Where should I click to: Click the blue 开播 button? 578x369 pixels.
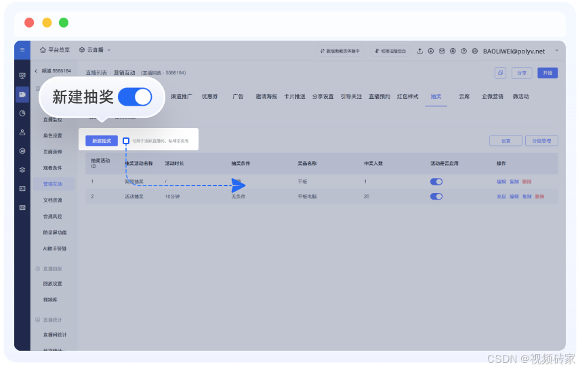coord(548,73)
